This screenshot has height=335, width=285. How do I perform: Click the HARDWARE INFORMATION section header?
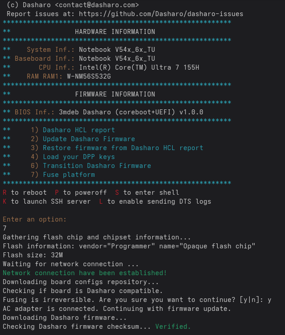tap(115, 32)
